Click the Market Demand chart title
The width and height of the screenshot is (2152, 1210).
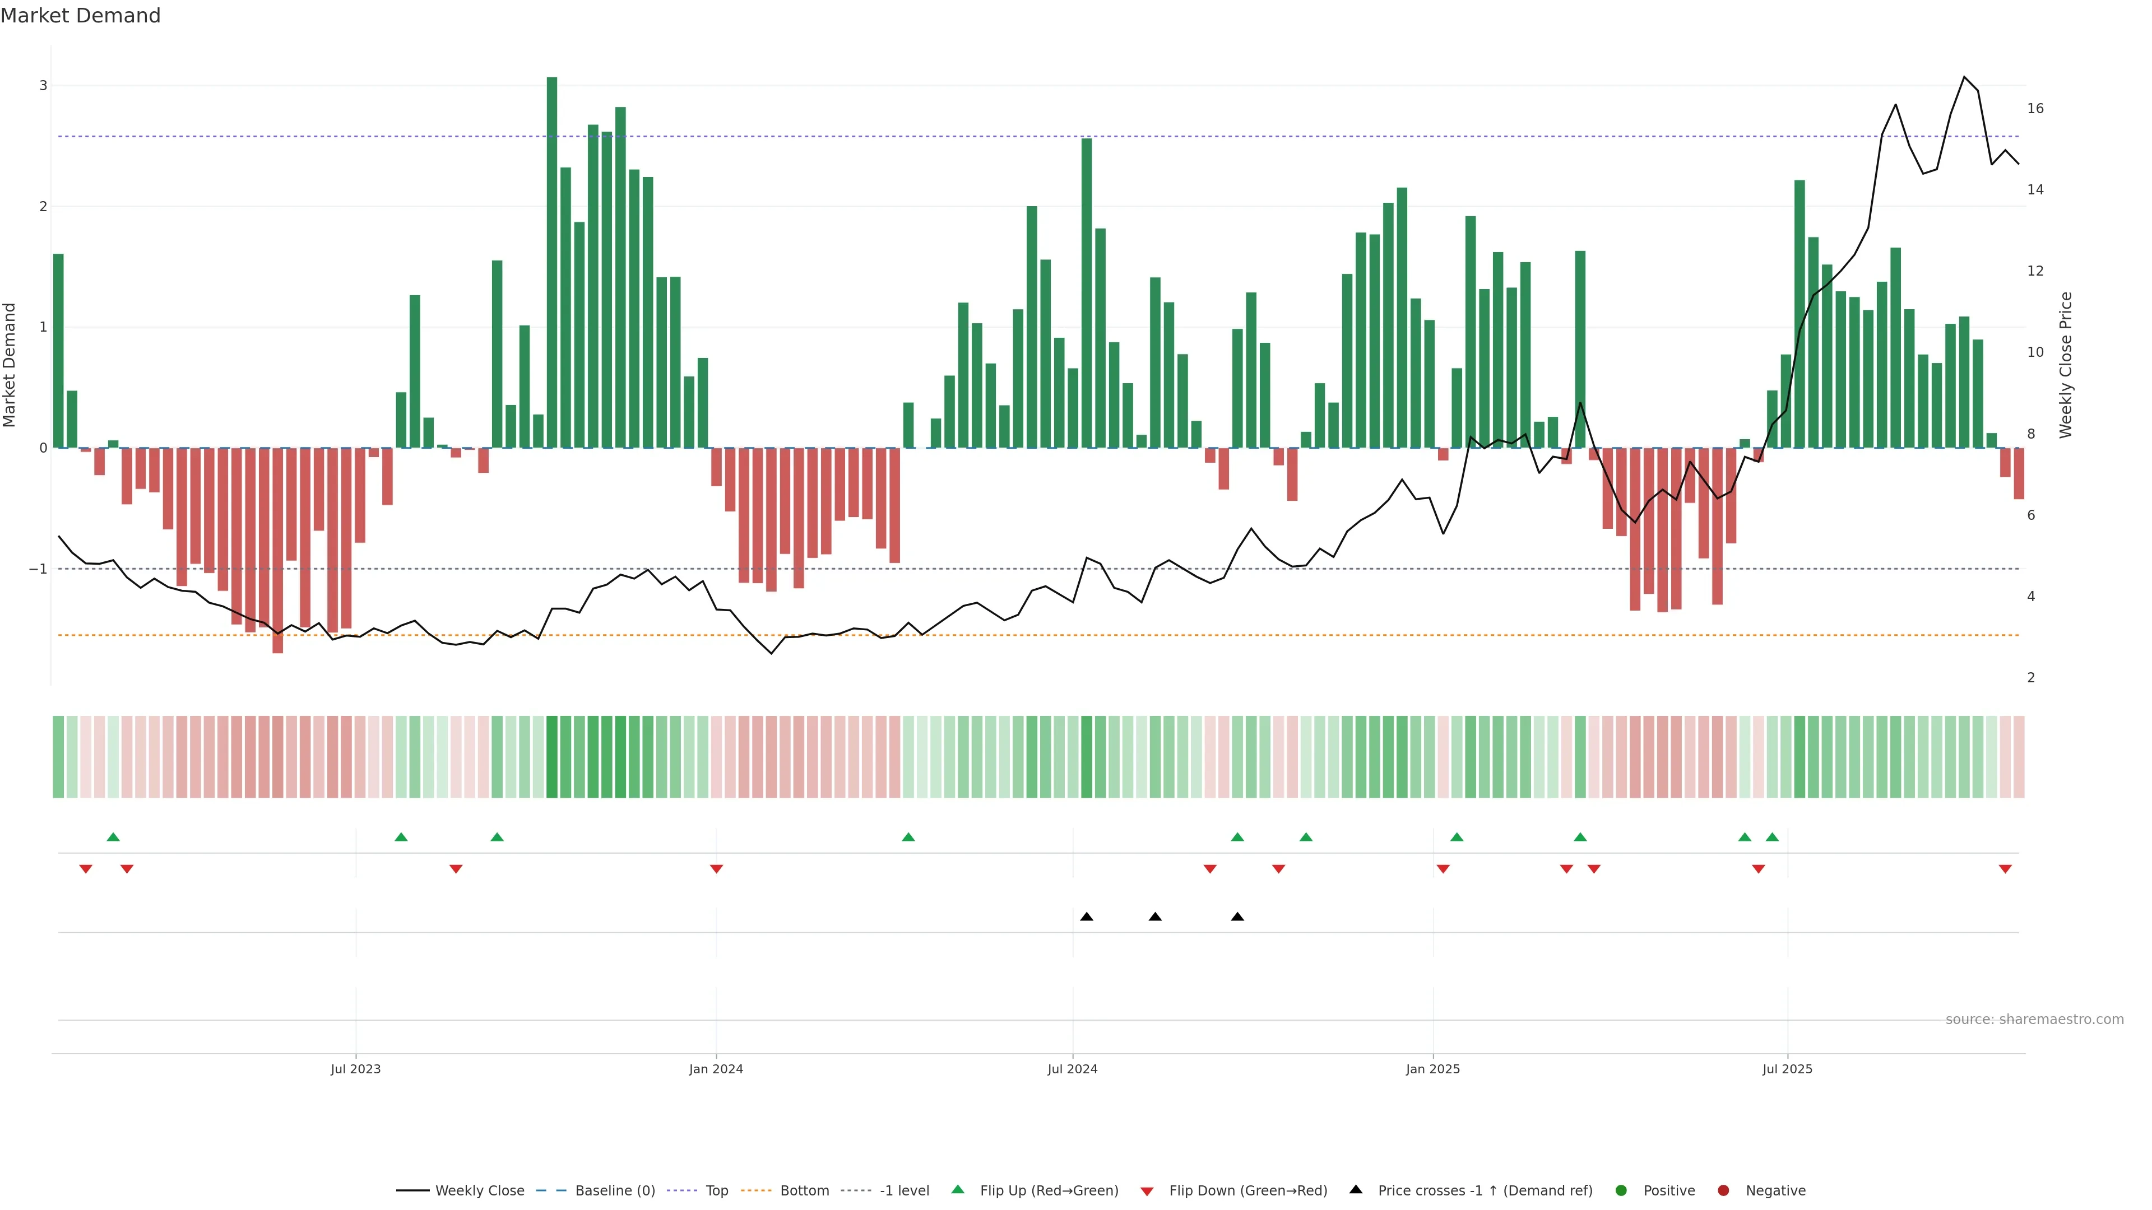pos(80,16)
